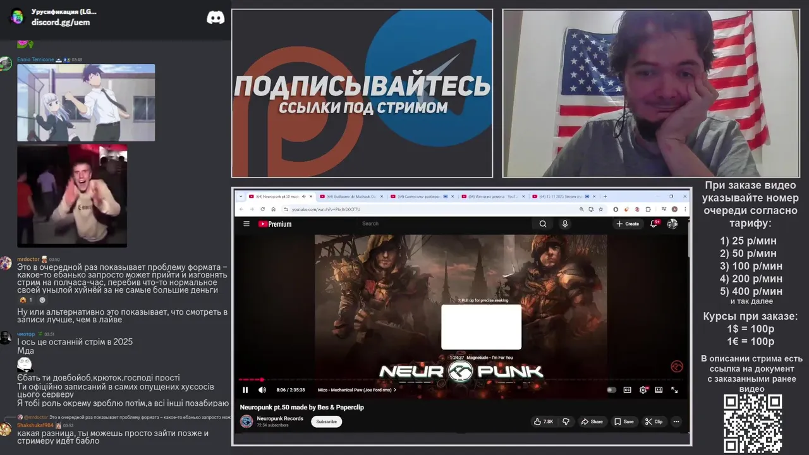Save the video to a playlist
809x455 pixels.
coord(624,422)
